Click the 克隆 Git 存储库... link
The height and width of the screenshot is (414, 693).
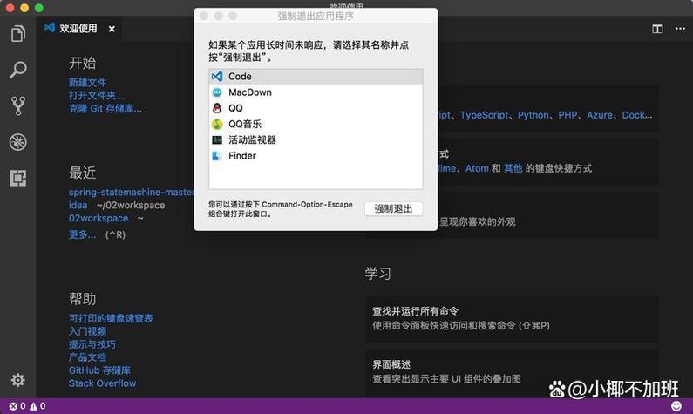click(105, 109)
